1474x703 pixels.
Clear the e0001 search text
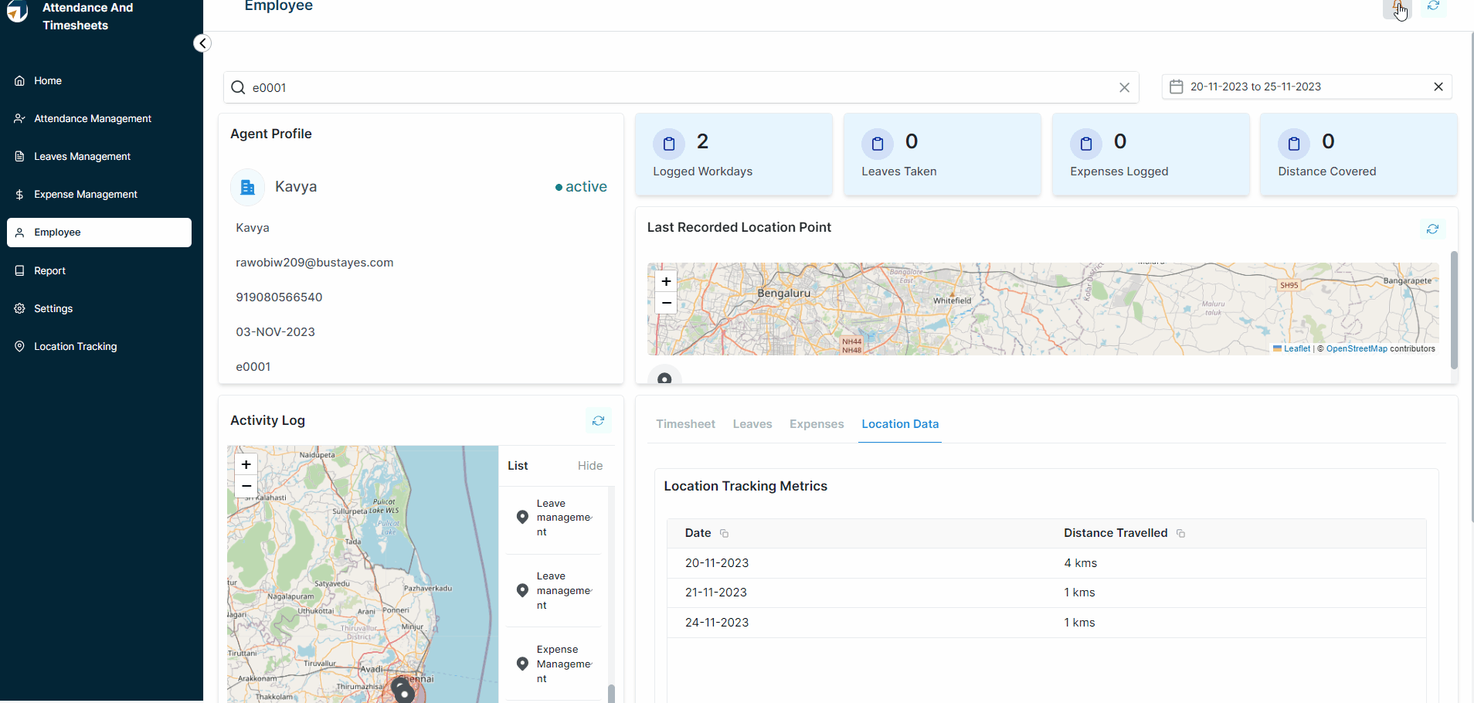(1124, 88)
